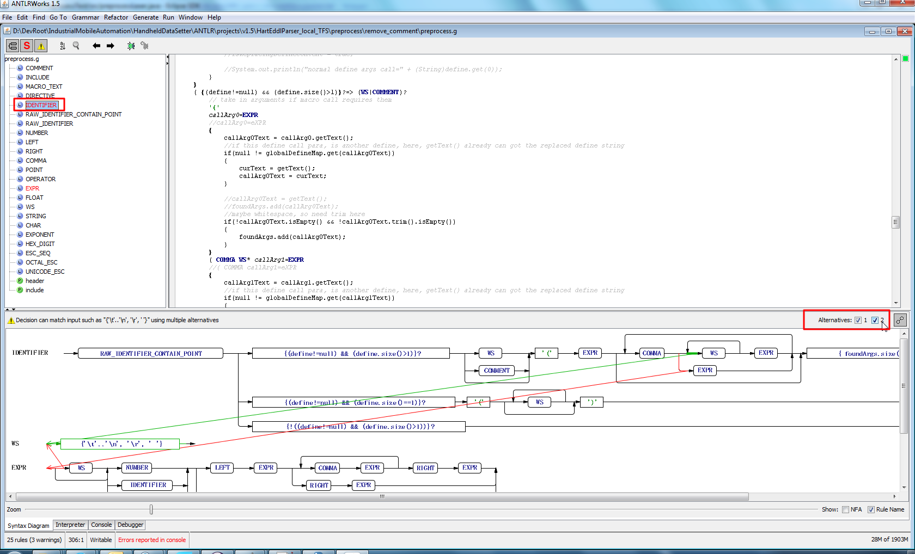Select the EXPR rule in rule list
Screen dimensions: 915x554
tap(32, 188)
